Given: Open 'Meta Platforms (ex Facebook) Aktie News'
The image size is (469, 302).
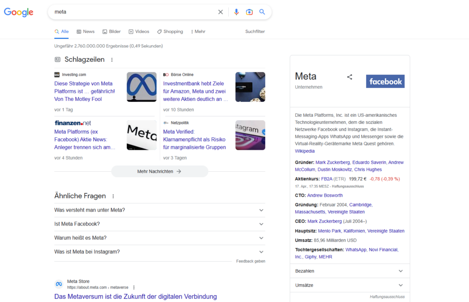Looking at the screenshot, I should point(85,139).
